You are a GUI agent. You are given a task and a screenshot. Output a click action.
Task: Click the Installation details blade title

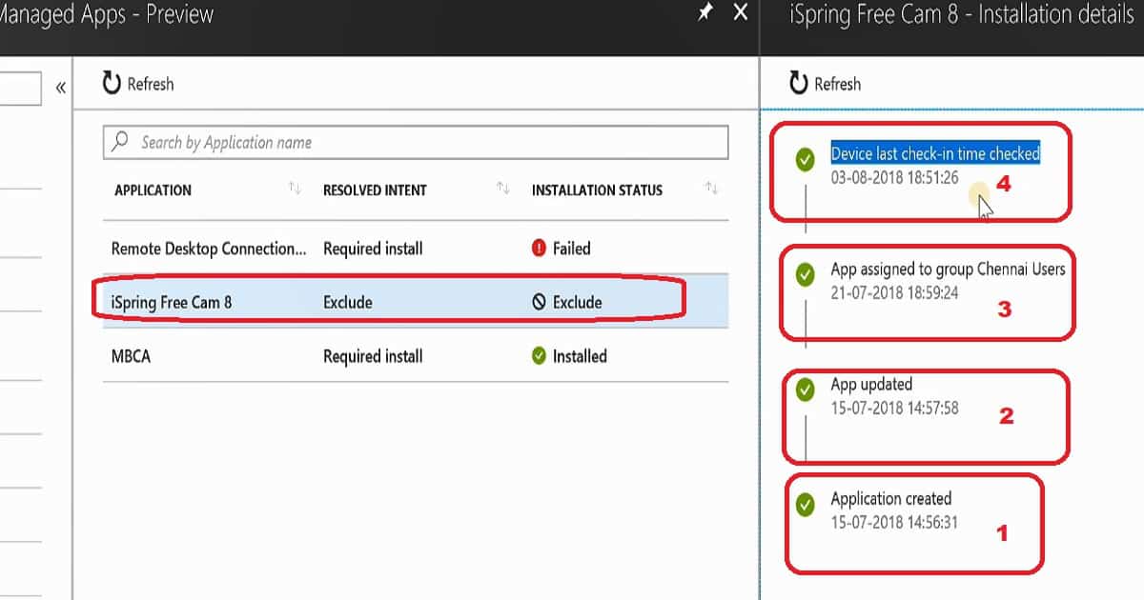[x=962, y=15]
